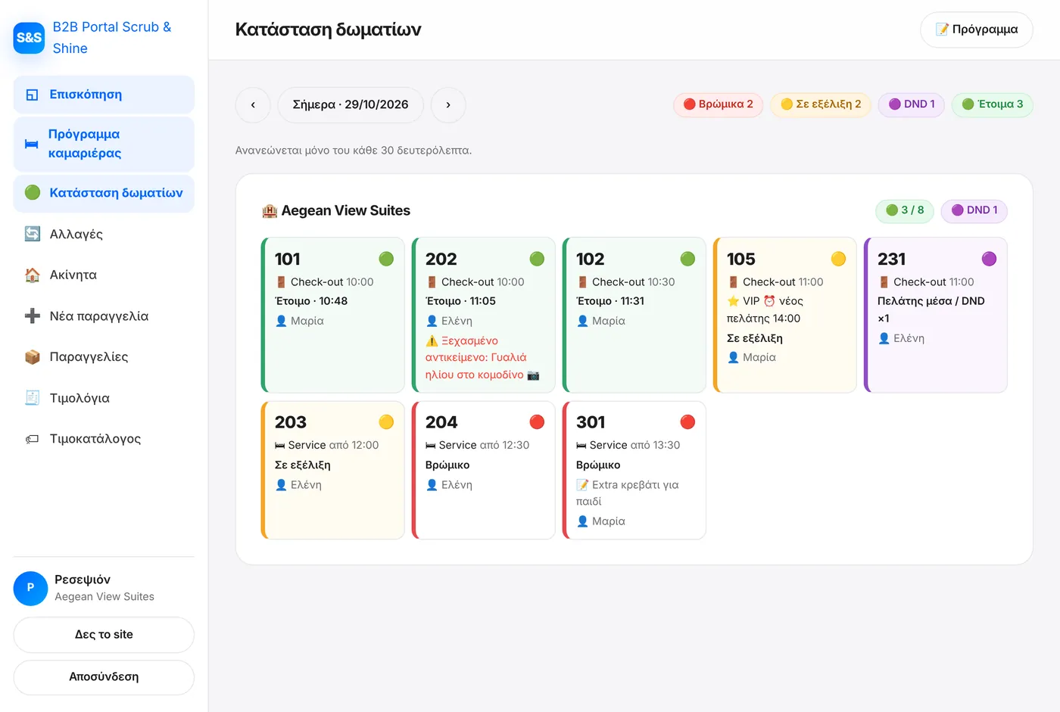The height and width of the screenshot is (712, 1060).
Task: Click the Ρεσεψιόν user name
Action: (x=83, y=580)
